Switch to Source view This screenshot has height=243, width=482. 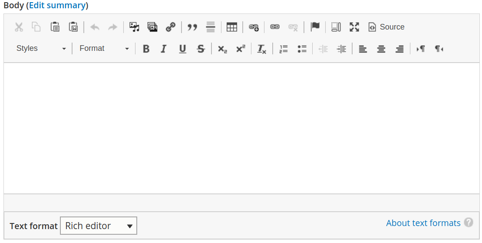pos(386,27)
